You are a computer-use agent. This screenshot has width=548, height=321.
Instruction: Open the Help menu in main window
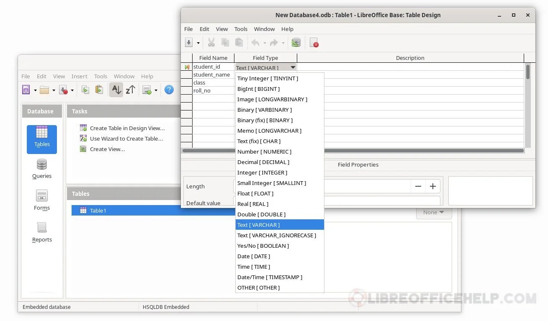coord(147,76)
